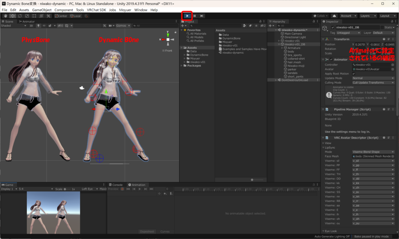
Task: Select the Hand tool
Action: tap(5, 16)
